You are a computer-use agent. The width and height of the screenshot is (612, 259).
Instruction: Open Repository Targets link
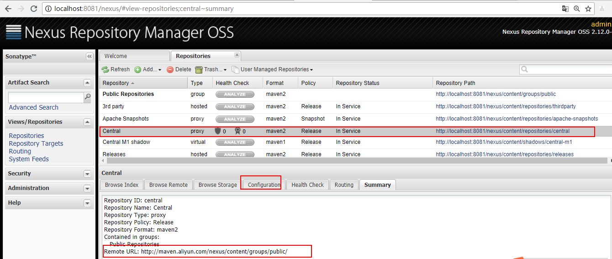point(36,143)
